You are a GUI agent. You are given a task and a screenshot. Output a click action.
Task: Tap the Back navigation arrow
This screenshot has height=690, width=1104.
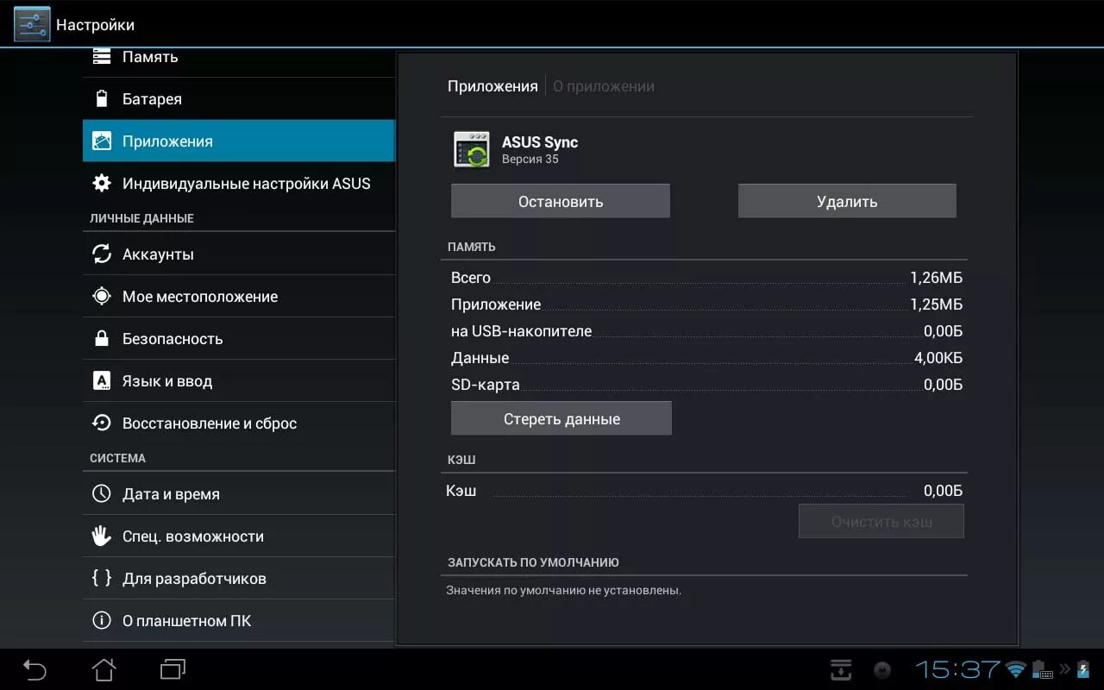pyautogui.click(x=34, y=669)
